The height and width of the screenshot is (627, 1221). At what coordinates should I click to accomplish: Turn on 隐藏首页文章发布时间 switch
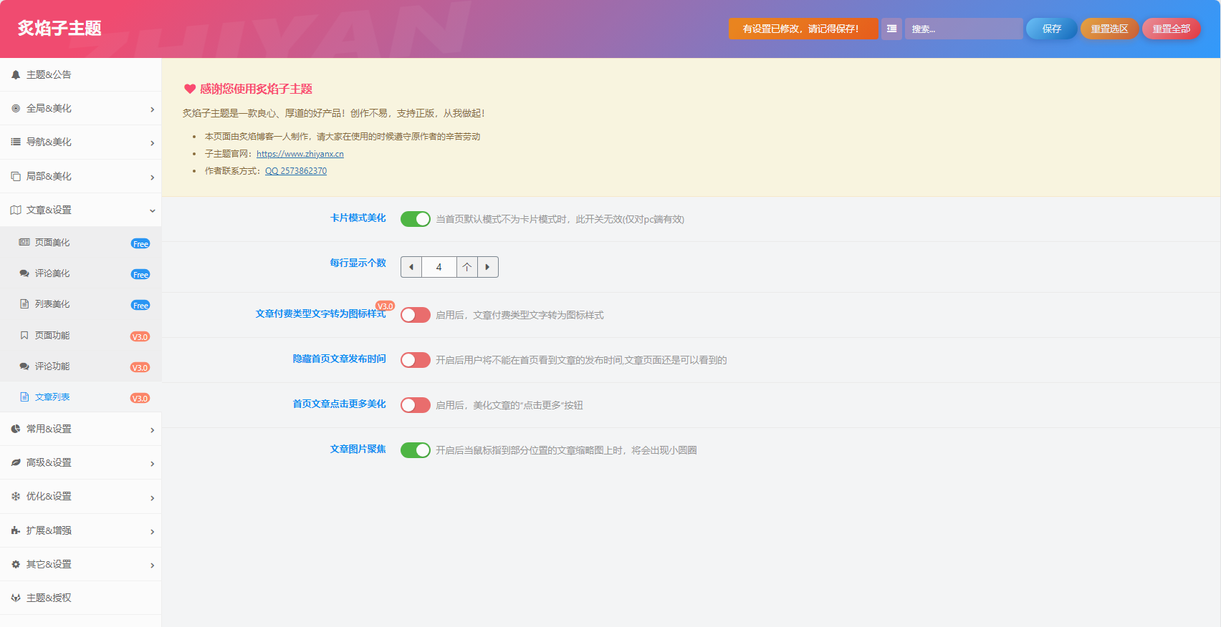coord(416,360)
